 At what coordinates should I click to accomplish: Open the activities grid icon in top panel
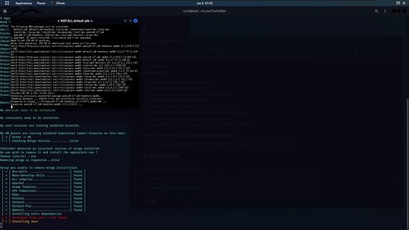pos(7,3)
